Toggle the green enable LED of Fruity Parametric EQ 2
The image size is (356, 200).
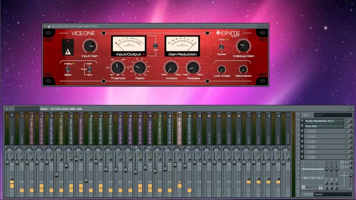click(x=347, y=121)
